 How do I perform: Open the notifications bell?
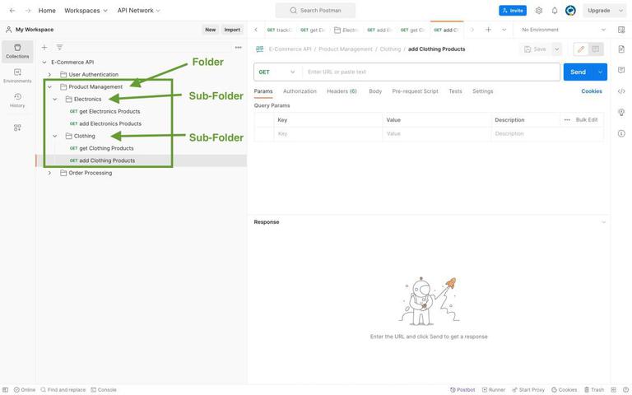tap(555, 11)
